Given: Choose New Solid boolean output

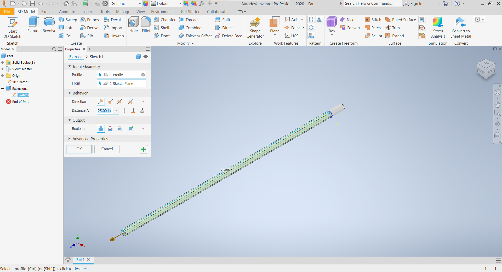Looking at the screenshot, I should [131, 129].
